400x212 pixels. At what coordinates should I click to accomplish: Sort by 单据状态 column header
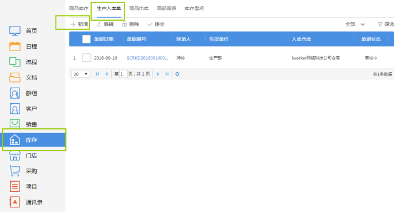pos(371,39)
